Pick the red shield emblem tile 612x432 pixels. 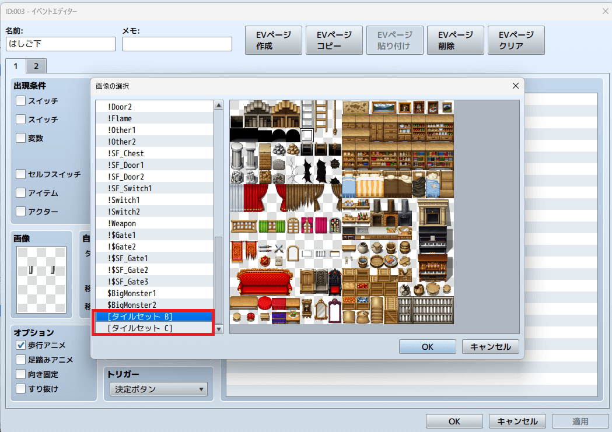pyautogui.click(x=265, y=261)
